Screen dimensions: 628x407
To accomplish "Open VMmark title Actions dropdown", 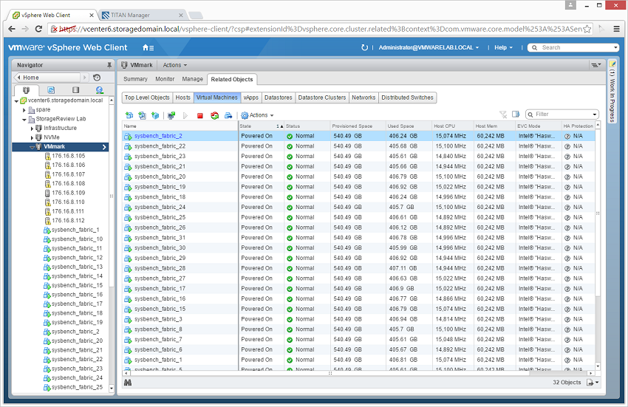I will [174, 65].
